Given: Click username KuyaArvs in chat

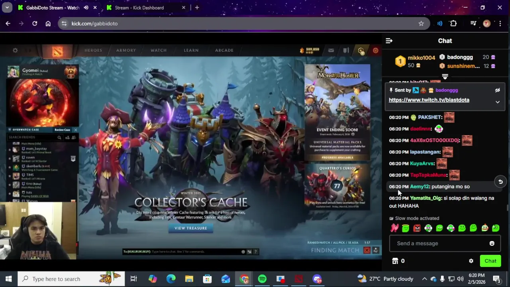Looking at the screenshot, I should tap(422, 163).
